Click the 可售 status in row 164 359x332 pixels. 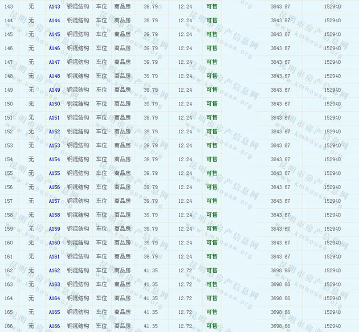[211, 298]
